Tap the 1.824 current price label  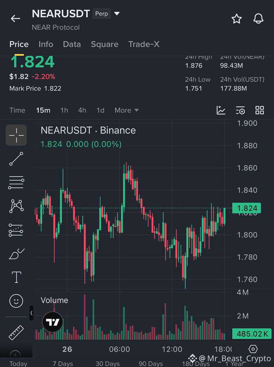(247, 208)
